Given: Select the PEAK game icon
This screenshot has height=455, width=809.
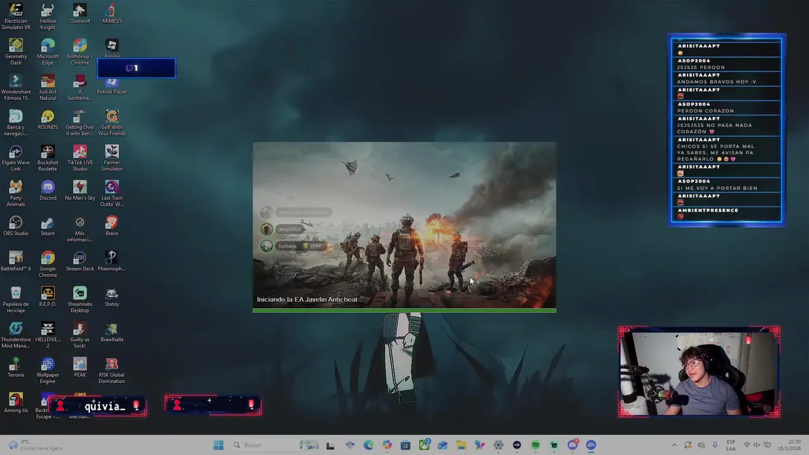Looking at the screenshot, I should (80, 368).
